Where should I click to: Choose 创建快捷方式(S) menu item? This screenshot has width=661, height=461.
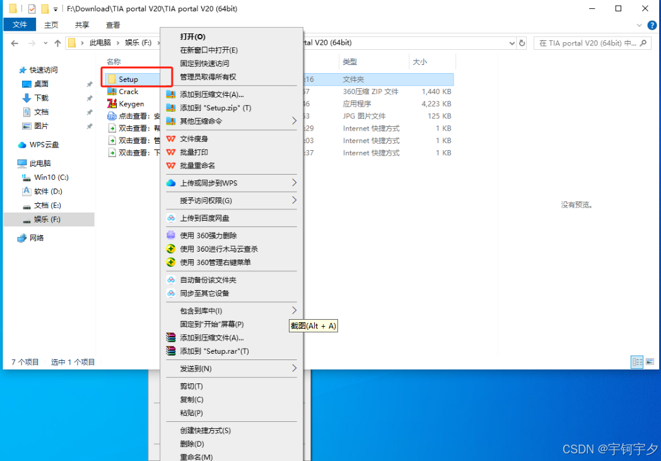[x=205, y=430]
